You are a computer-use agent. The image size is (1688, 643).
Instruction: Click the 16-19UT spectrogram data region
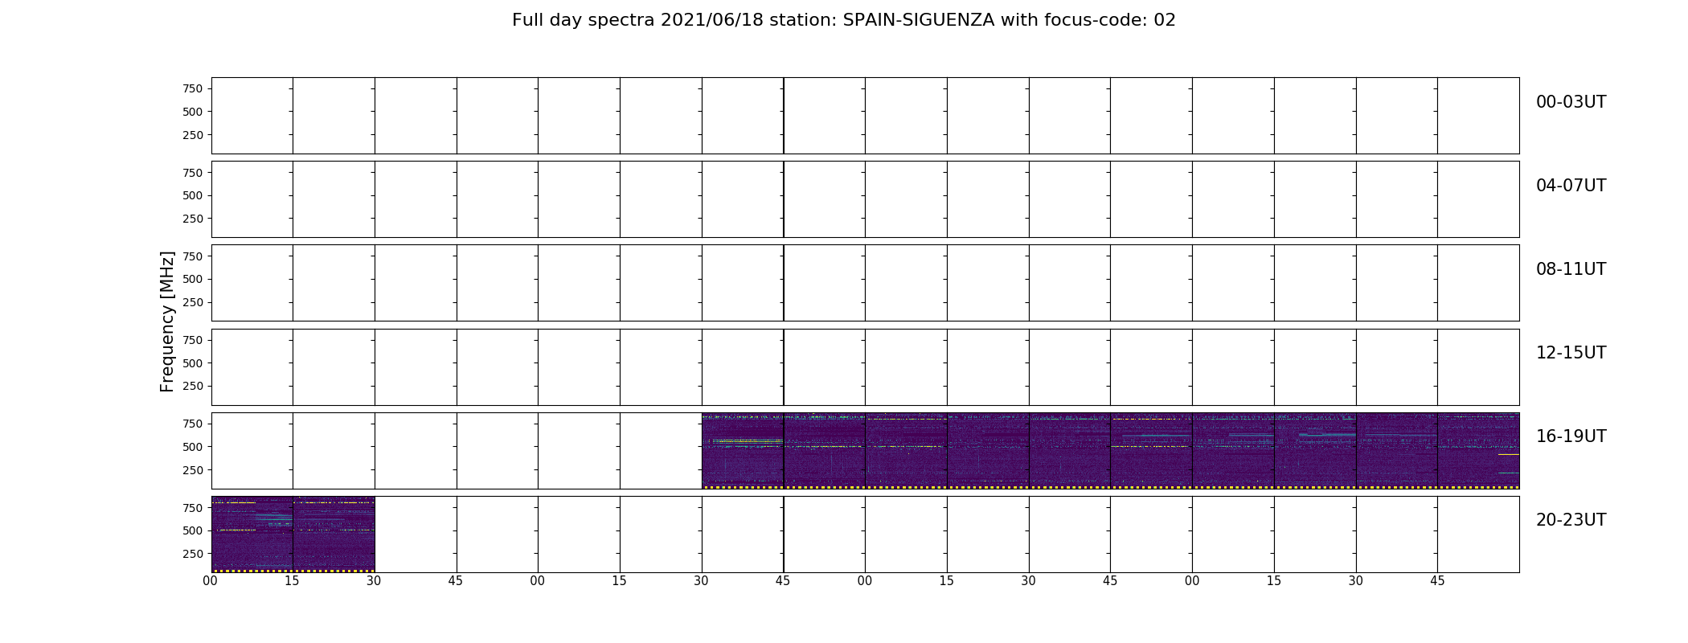point(1110,451)
